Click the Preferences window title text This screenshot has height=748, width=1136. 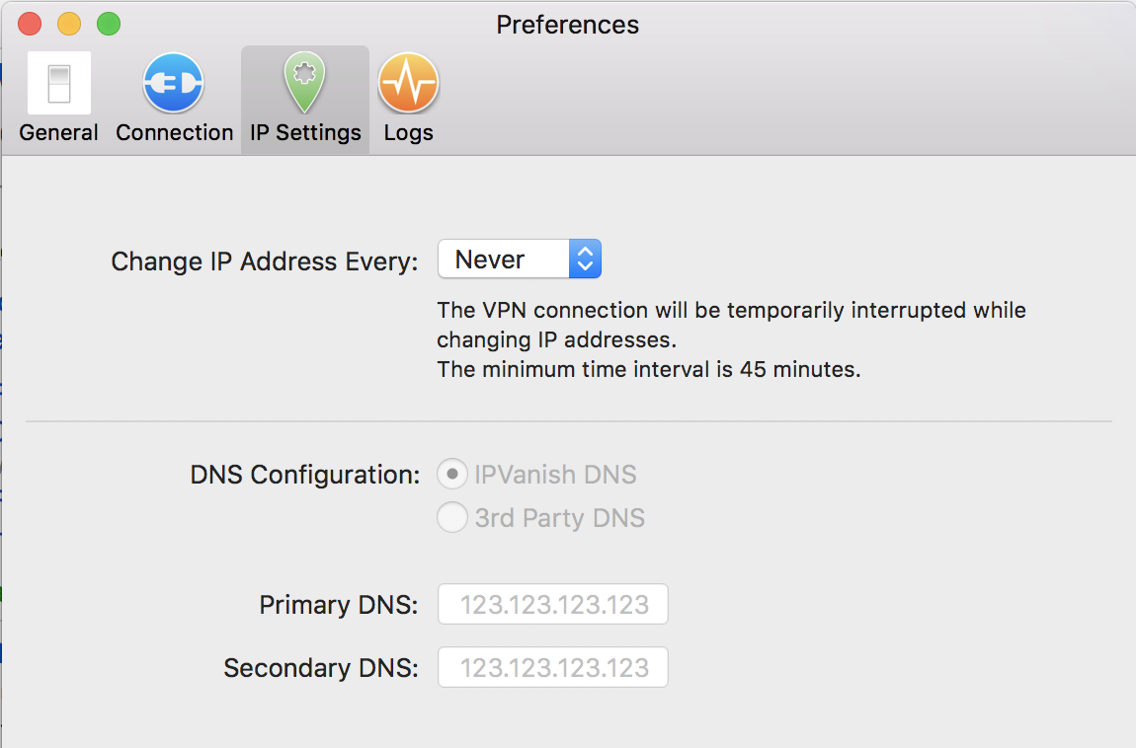point(567,24)
